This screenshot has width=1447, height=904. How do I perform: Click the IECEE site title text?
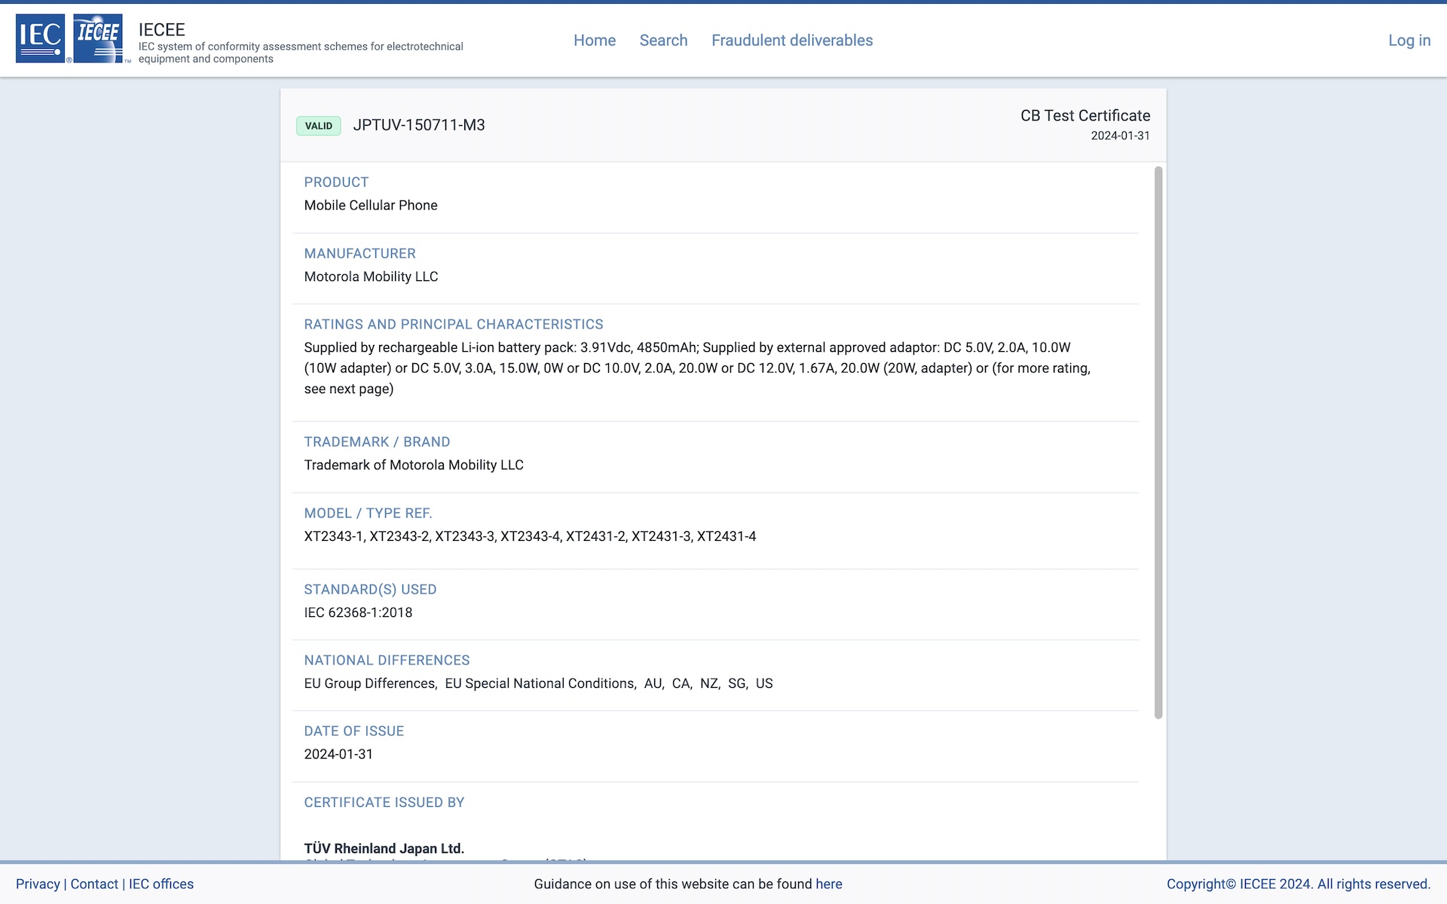[162, 29]
